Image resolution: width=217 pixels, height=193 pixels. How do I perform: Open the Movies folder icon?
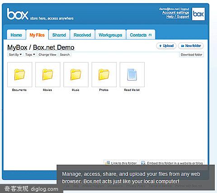[48, 75]
